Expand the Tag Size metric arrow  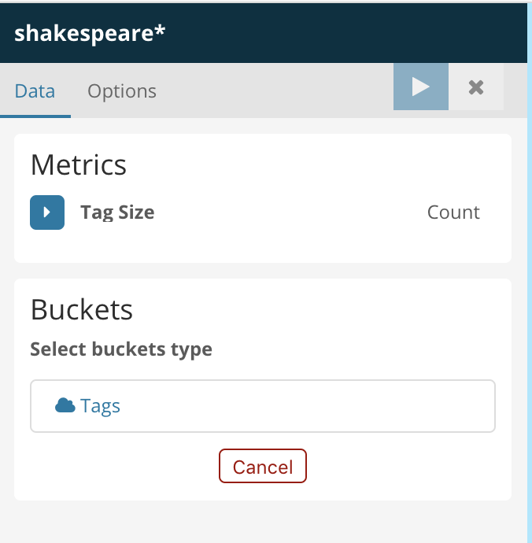pos(47,212)
